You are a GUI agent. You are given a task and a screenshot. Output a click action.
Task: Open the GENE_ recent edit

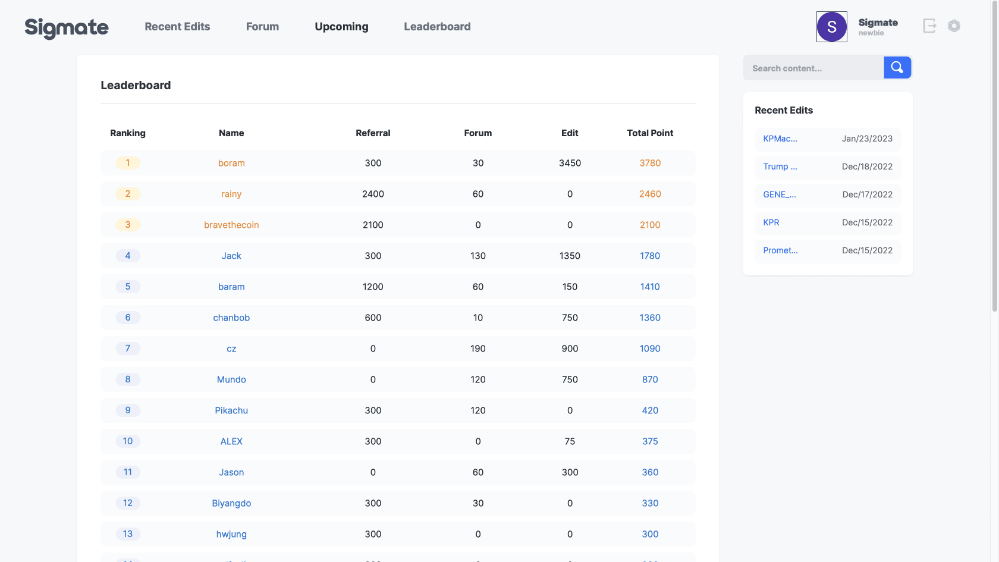(x=780, y=194)
